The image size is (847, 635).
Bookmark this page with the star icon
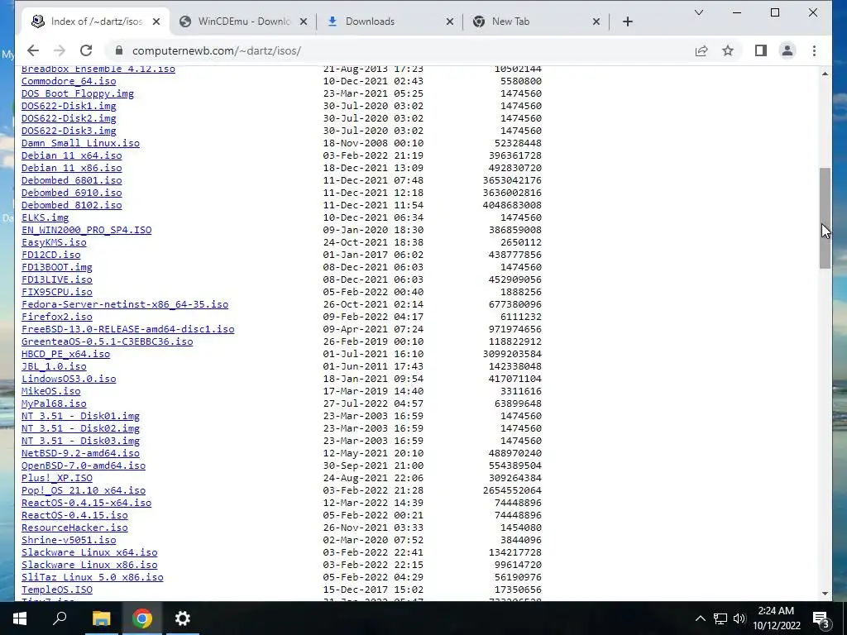tap(728, 50)
